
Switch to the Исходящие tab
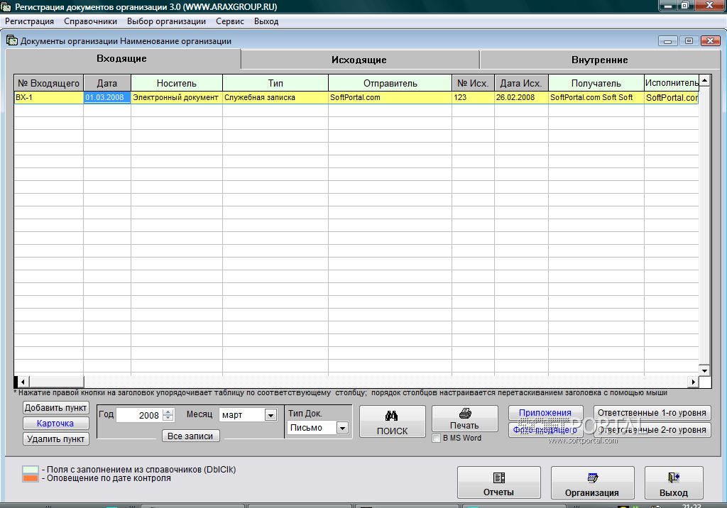[x=359, y=60]
